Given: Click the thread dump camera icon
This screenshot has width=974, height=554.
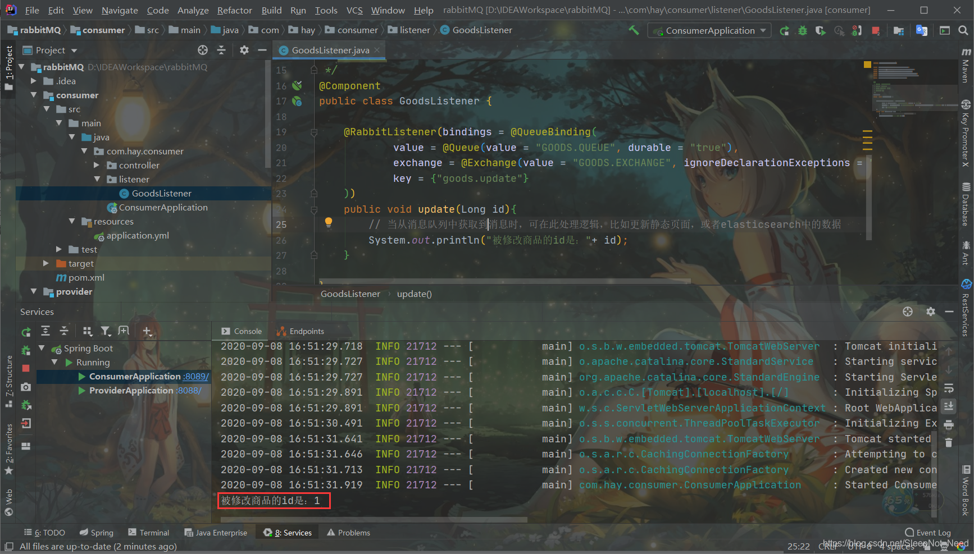Looking at the screenshot, I should tap(26, 387).
